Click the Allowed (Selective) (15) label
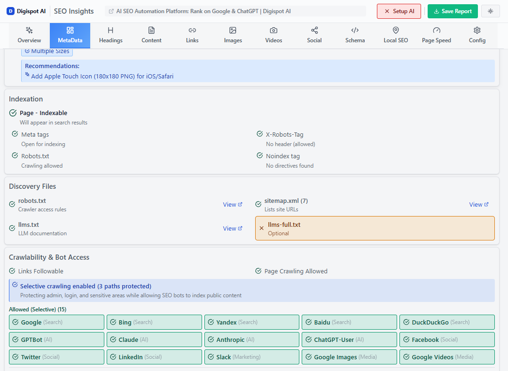Viewport: 508px width, 371px height. pos(38,309)
